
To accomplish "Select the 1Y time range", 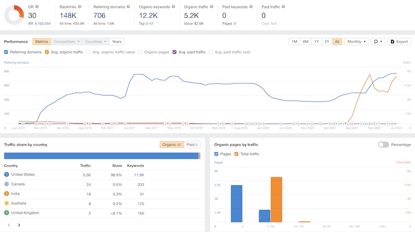I will point(316,42).
